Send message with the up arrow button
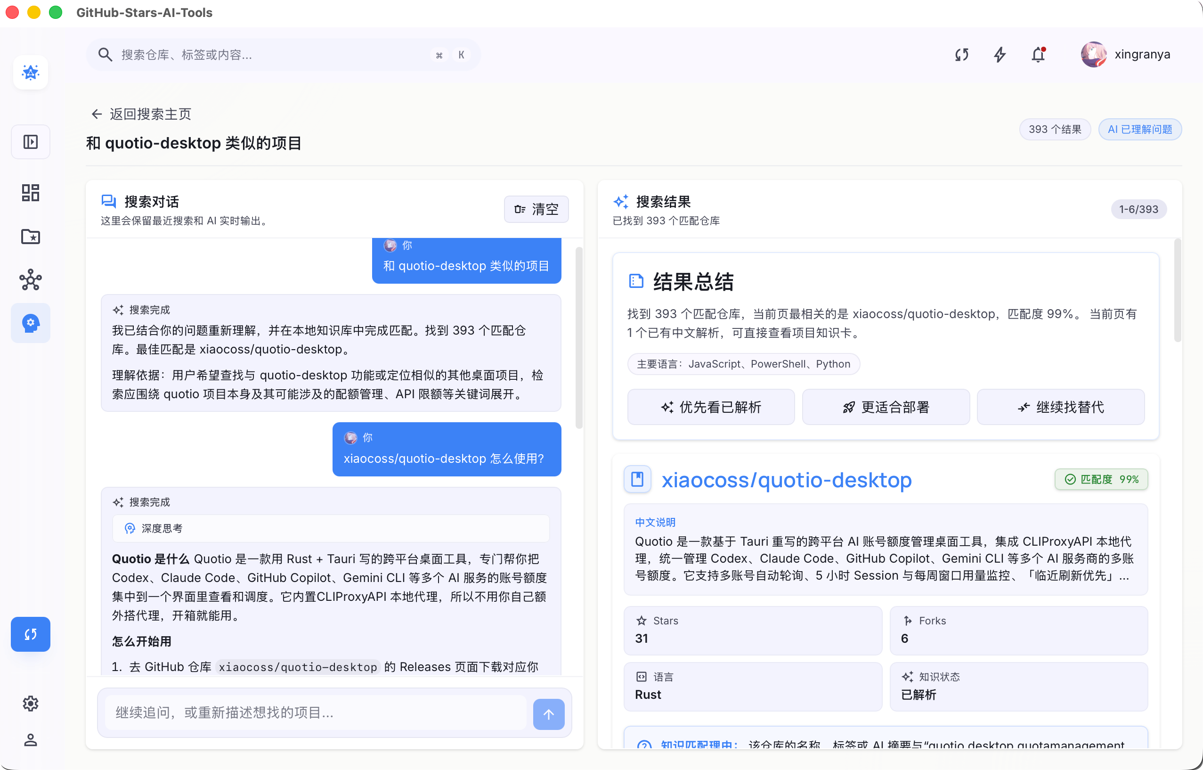The height and width of the screenshot is (770, 1203). point(549,714)
